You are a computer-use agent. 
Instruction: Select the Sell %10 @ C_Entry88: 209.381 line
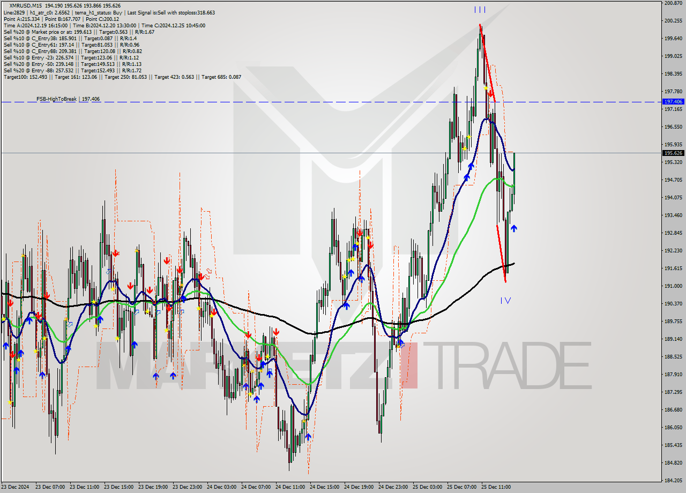point(72,51)
